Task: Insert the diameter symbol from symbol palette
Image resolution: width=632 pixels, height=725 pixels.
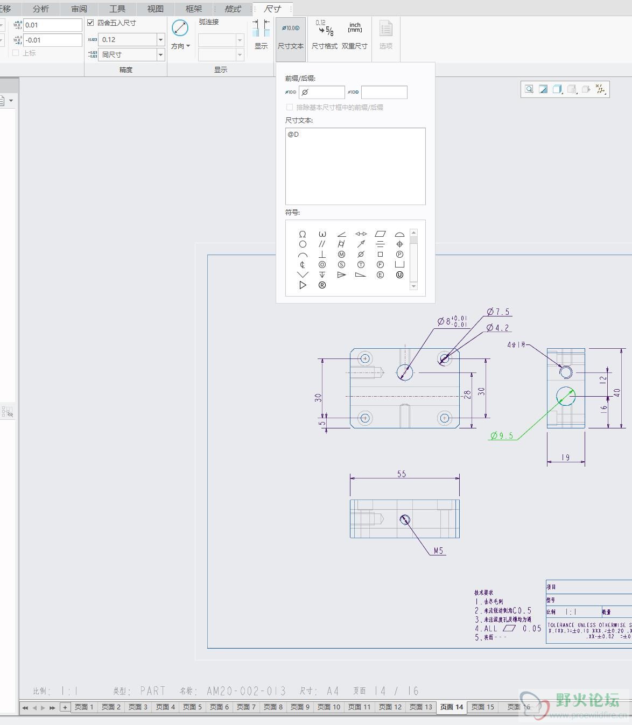Action: click(361, 254)
